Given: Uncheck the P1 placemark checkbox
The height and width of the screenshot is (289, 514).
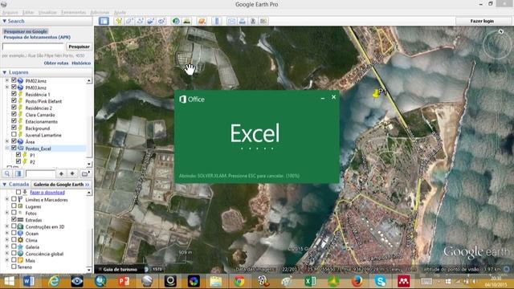Looking at the screenshot, I should (x=18, y=155).
